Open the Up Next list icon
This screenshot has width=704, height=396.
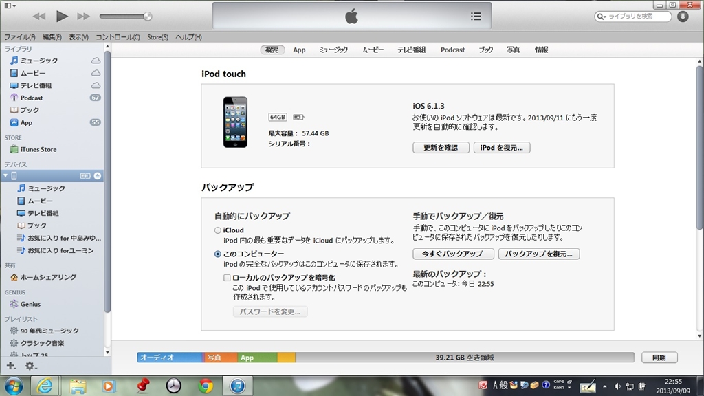(x=476, y=16)
